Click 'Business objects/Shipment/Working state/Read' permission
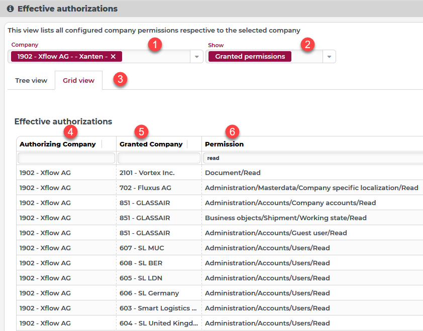The image size is (423, 331). (286, 218)
